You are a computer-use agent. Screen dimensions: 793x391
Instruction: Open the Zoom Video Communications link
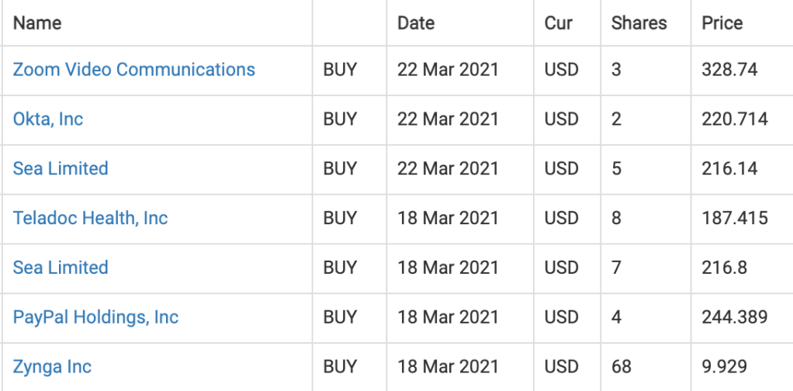pyautogui.click(x=133, y=70)
